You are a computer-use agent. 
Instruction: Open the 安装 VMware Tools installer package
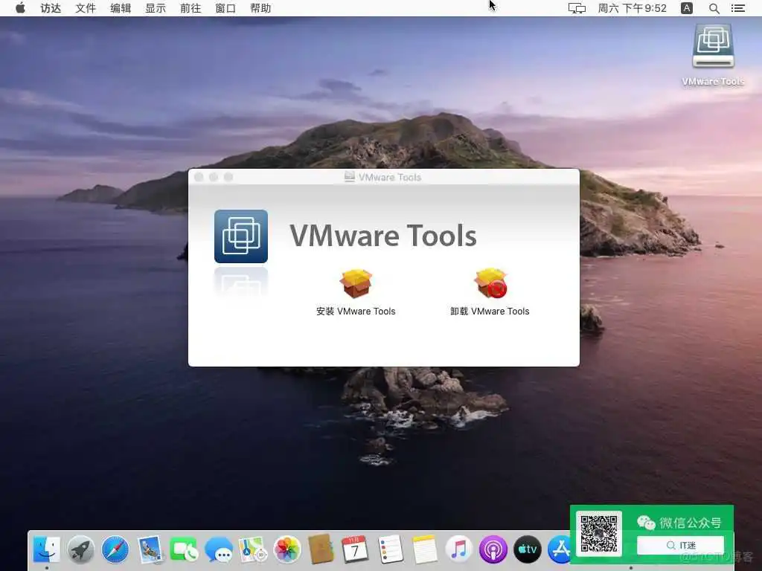[x=355, y=283]
